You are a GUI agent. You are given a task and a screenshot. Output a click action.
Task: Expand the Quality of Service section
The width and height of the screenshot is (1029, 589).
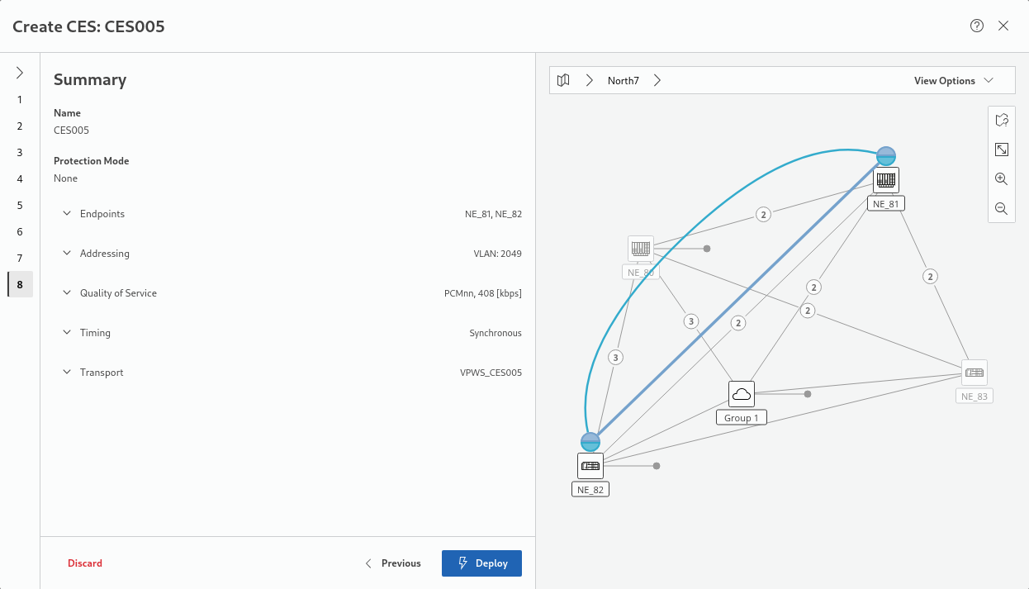coord(68,293)
